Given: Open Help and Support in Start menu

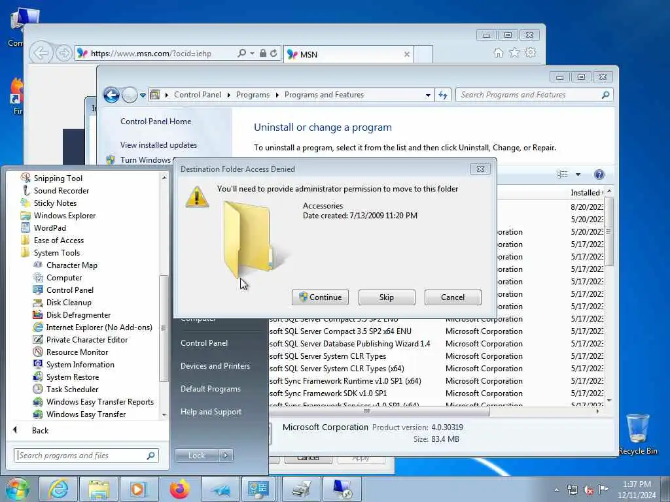Looking at the screenshot, I should pos(211,412).
